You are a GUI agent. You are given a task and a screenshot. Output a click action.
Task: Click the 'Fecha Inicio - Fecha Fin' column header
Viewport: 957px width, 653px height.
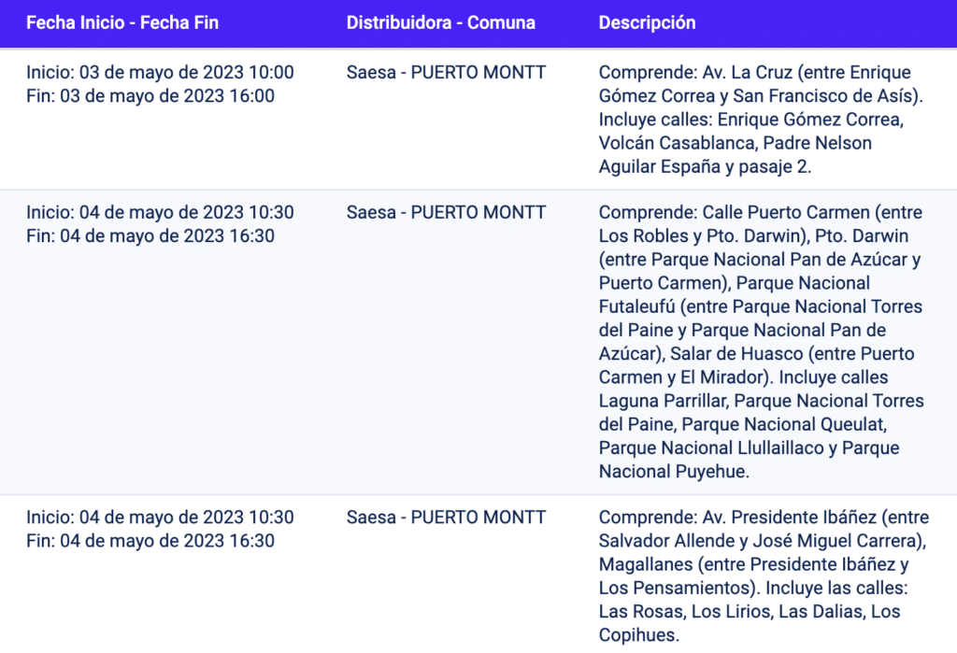122,22
